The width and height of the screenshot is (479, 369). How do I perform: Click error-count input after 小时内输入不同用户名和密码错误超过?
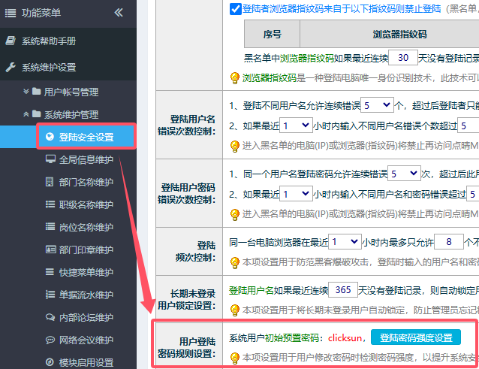(473, 194)
